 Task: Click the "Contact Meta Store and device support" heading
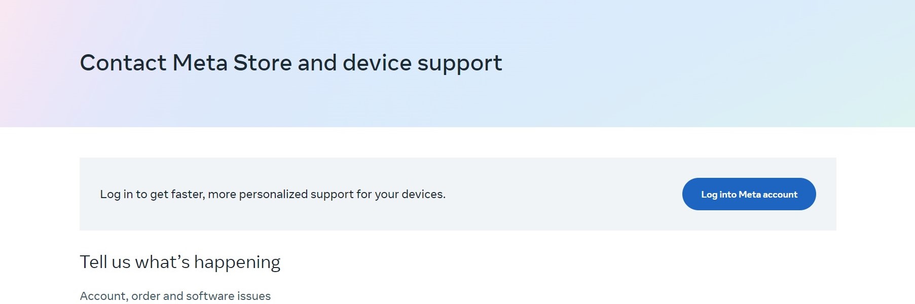click(x=291, y=63)
